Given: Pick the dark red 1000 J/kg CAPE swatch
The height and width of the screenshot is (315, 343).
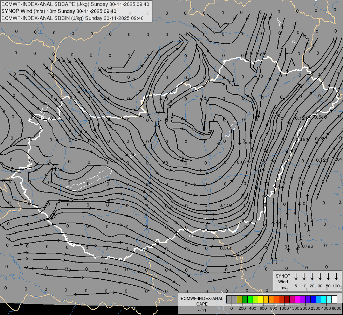Looking at the screenshot, I should [287, 300].
